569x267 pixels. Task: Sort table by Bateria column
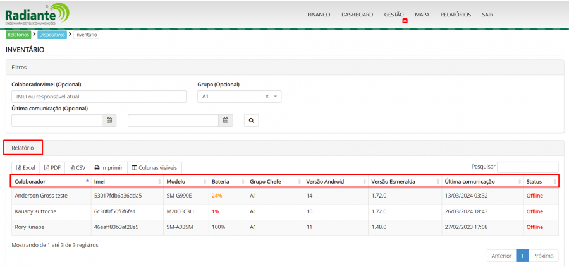pos(226,181)
